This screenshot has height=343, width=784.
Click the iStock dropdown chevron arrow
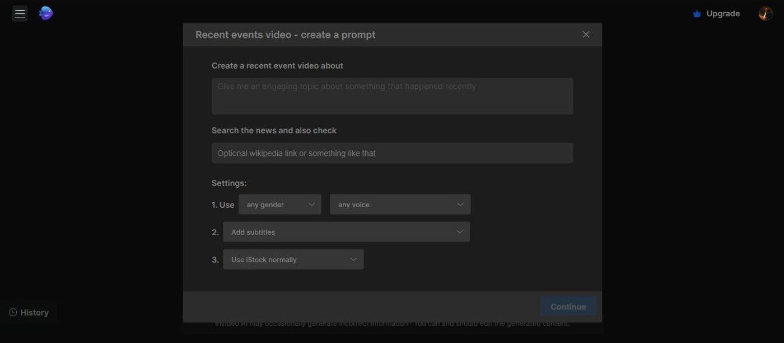coord(353,259)
